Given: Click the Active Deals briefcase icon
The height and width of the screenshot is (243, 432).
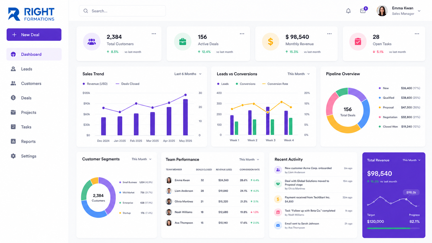Looking at the screenshot, I should tap(183, 42).
